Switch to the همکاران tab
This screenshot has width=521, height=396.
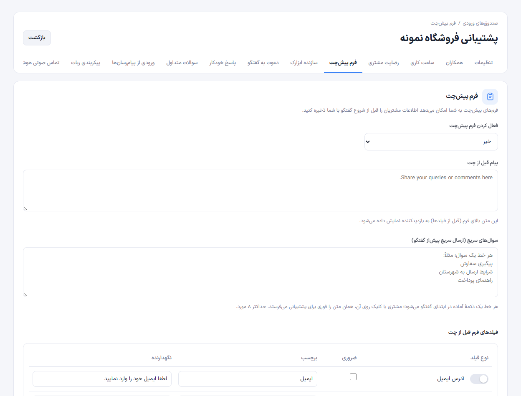point(454,63)
